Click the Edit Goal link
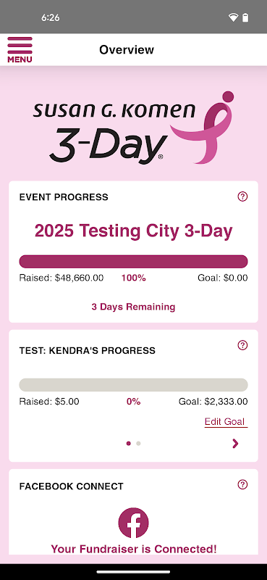 pos(226,422)
